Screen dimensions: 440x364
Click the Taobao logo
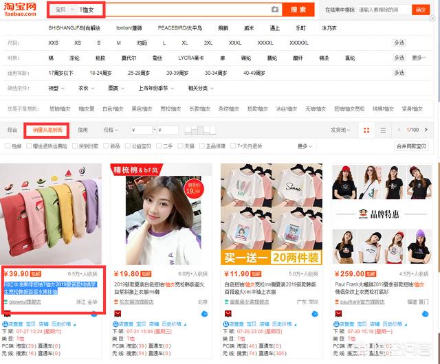[x=20, y=9]
